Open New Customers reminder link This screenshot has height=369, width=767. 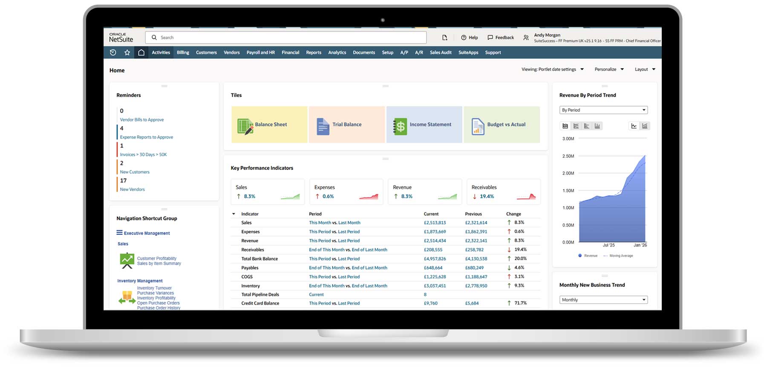(x=135, y=172)
